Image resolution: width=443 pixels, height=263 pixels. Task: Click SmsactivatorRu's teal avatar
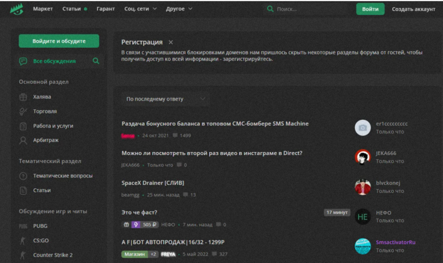[363, 246]
